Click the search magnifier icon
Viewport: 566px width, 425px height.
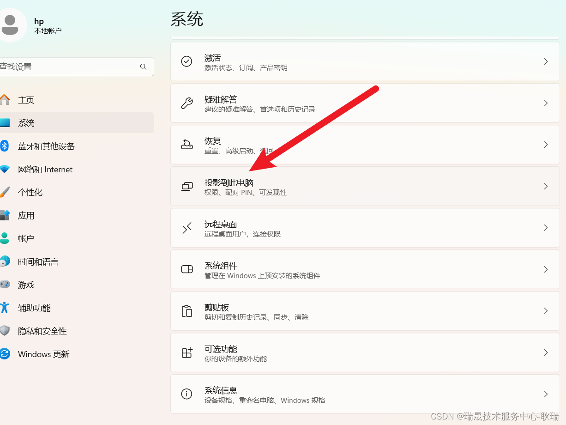(143, 67)
